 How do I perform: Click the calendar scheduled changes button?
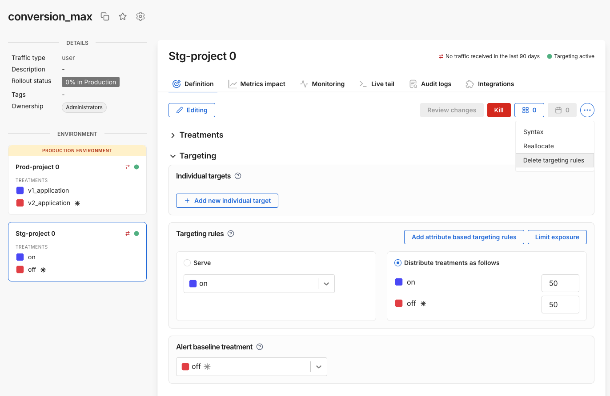(562, 110)
